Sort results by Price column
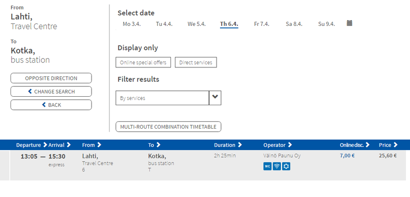Image resolution: width=410 pixels, height=197 pixels. [x=388, y=145]
